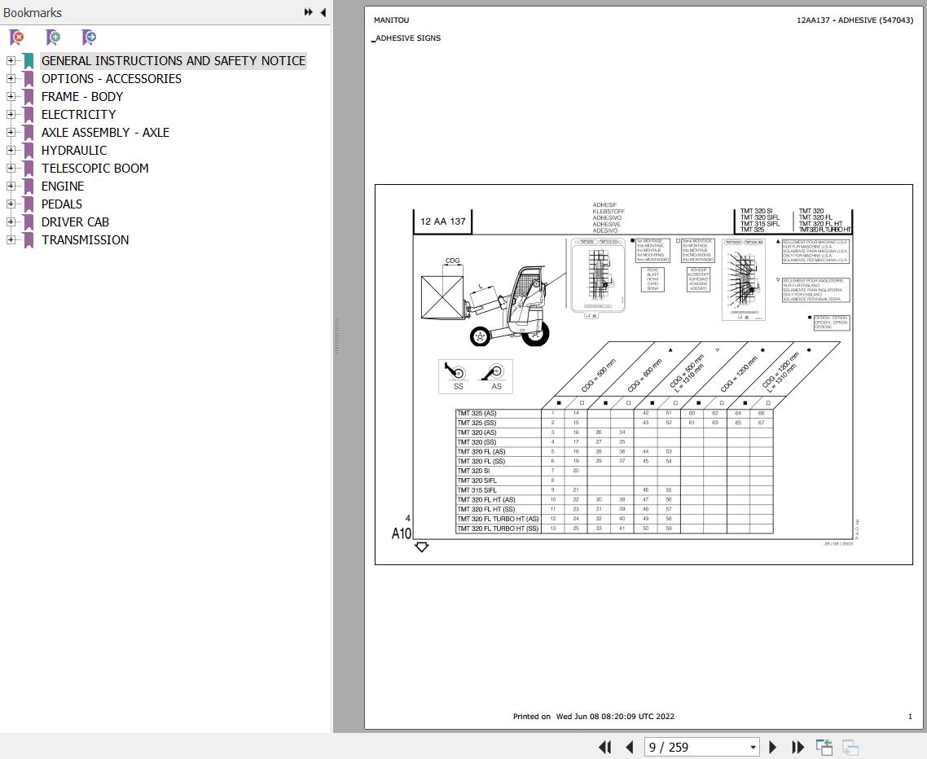The image size is (927, 759).
Task: Select the DRIVER CAB bookmark
Action: coord(75,222)
